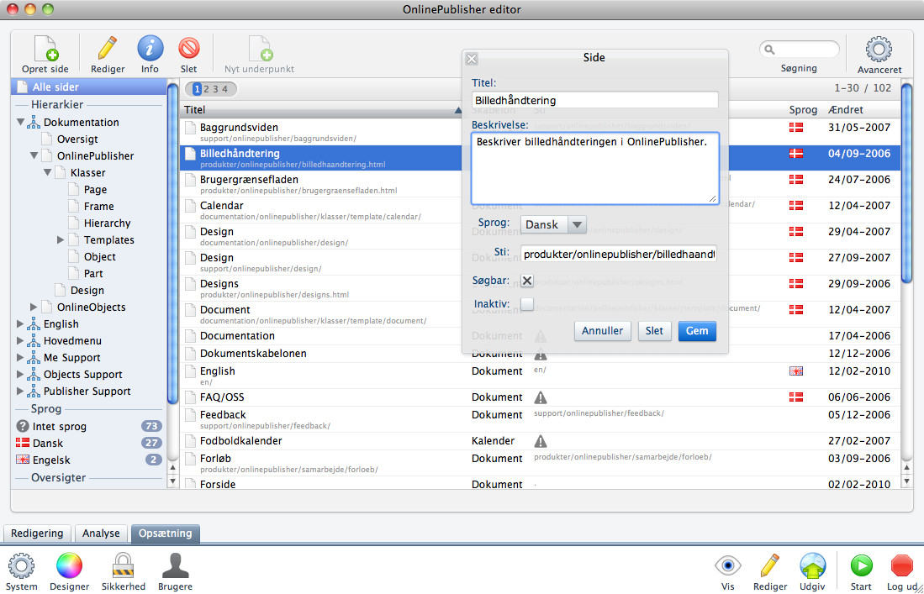This screenshot has height=594, width=924.
Task: Open Avanceret gear settings
Action: 879,50
